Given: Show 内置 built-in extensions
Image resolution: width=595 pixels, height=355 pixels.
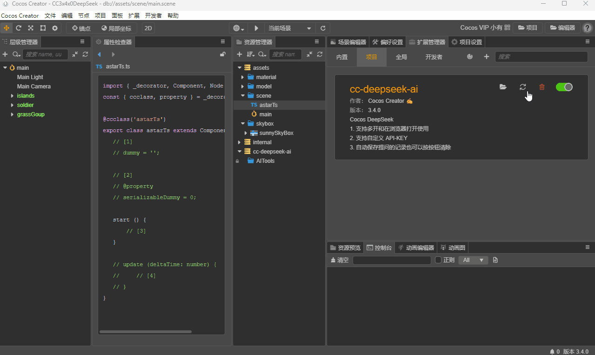Looking at the screenshot, I should (x=342, y=57).
